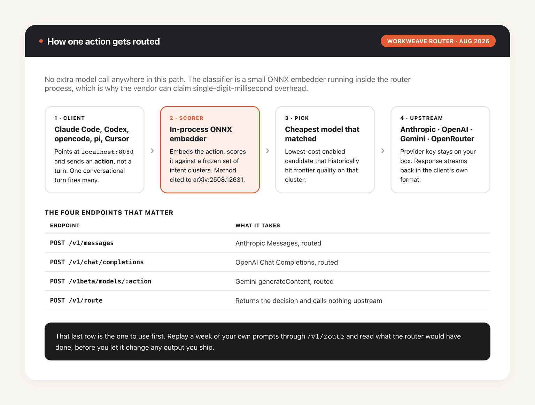535x405 pixels.
Task: Click the '/v1/route' code in the dark callout
Action: [326, 336]
